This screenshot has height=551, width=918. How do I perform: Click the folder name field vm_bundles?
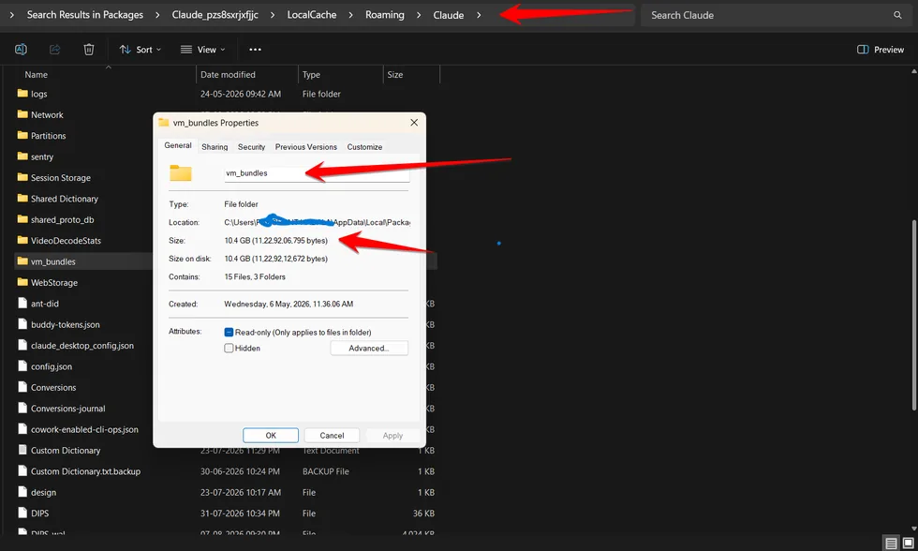(x=317, y=173)
